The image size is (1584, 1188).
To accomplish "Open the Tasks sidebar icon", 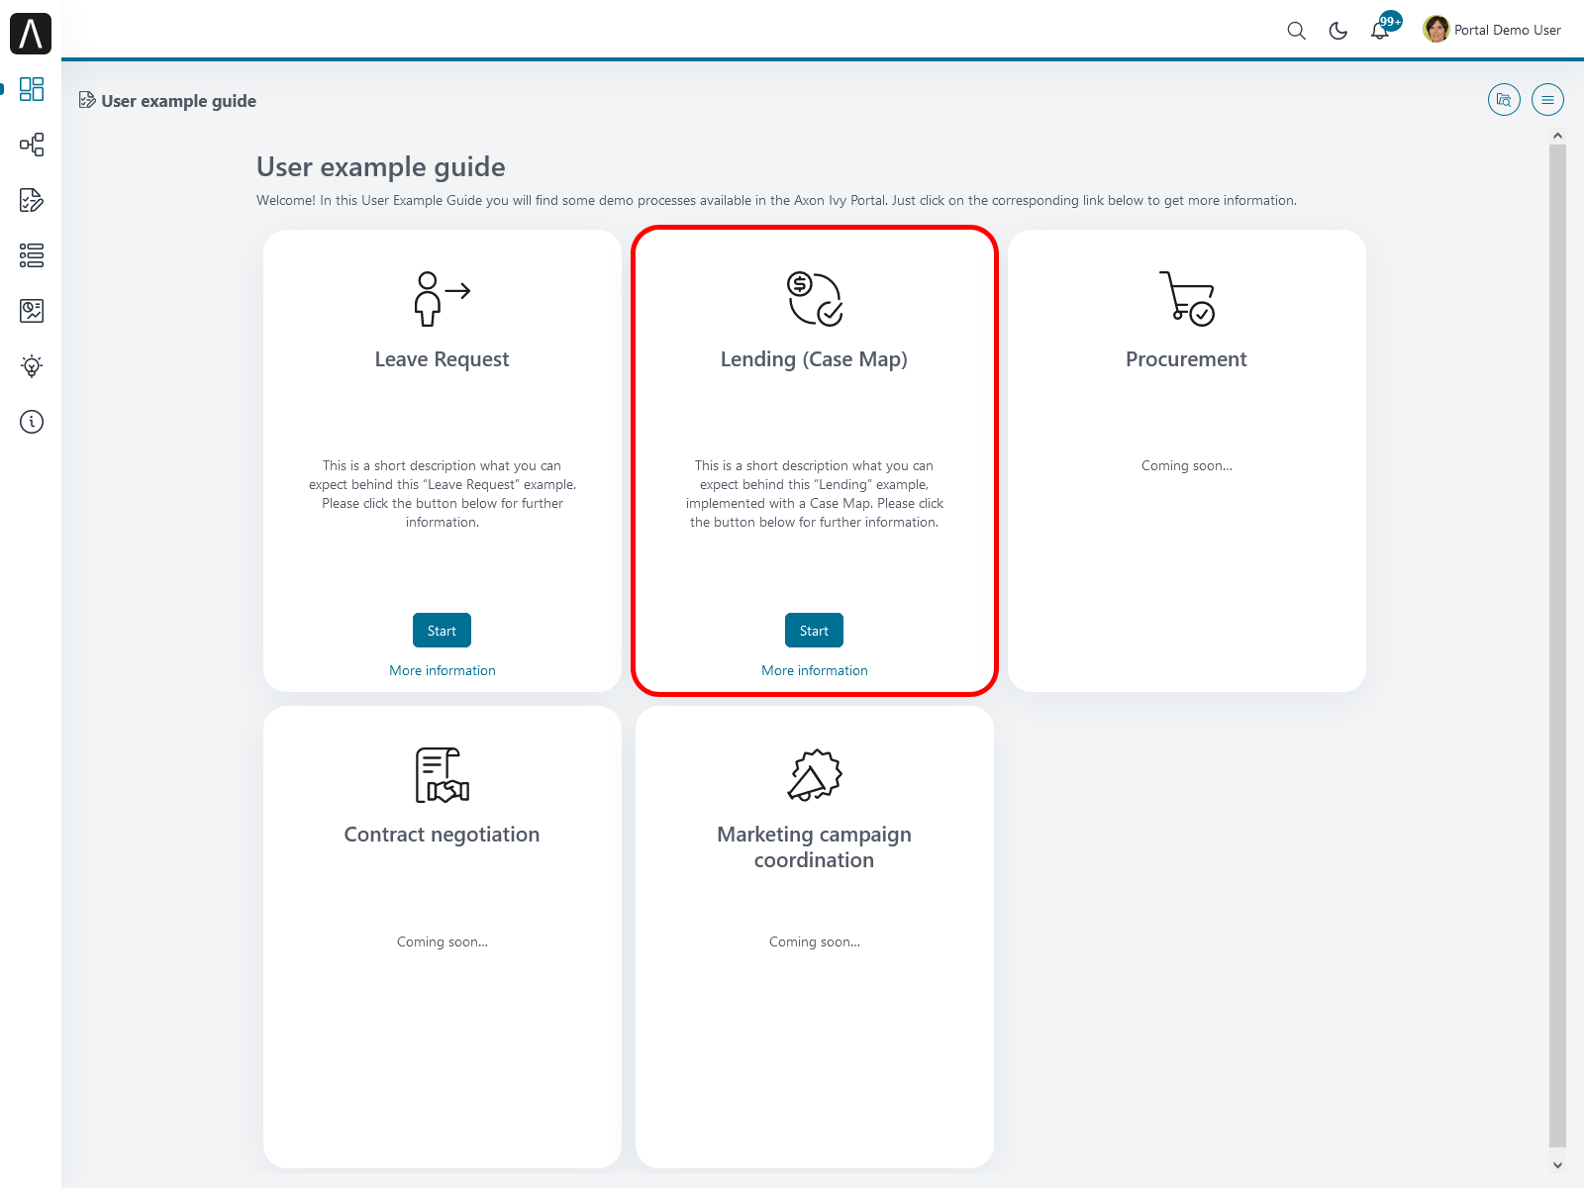I will [x=32, y=200].
